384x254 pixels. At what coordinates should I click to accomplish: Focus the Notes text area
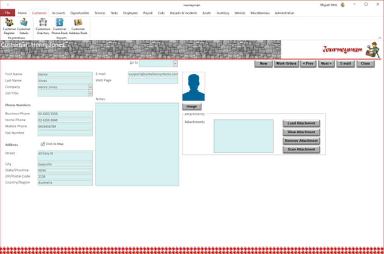tap(137, 144)
